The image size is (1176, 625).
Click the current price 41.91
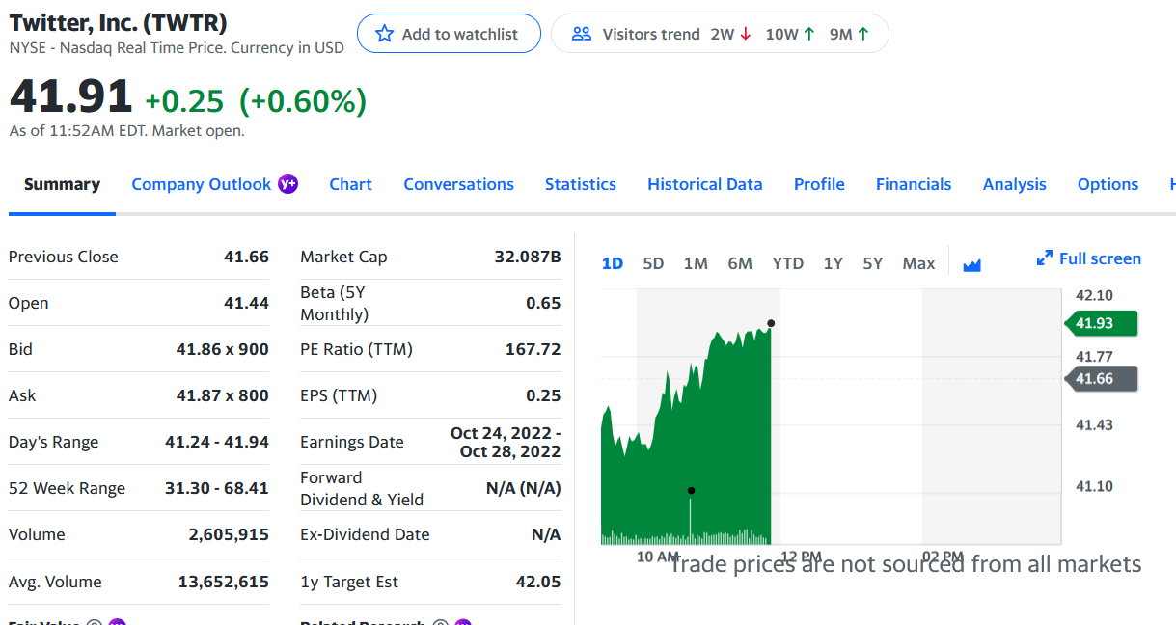tap(70, 96)
